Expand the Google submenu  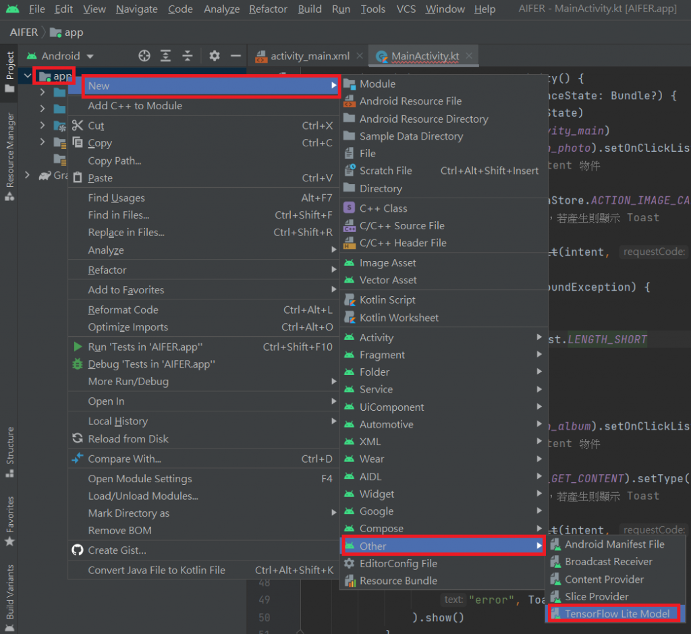pos(443,511)
